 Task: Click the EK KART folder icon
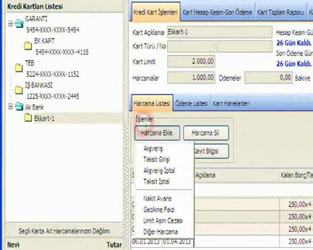coord(28,46)
